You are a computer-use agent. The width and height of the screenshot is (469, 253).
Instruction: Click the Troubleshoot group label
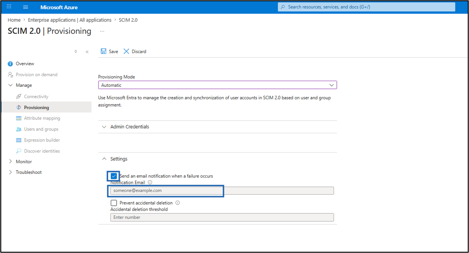29,172
